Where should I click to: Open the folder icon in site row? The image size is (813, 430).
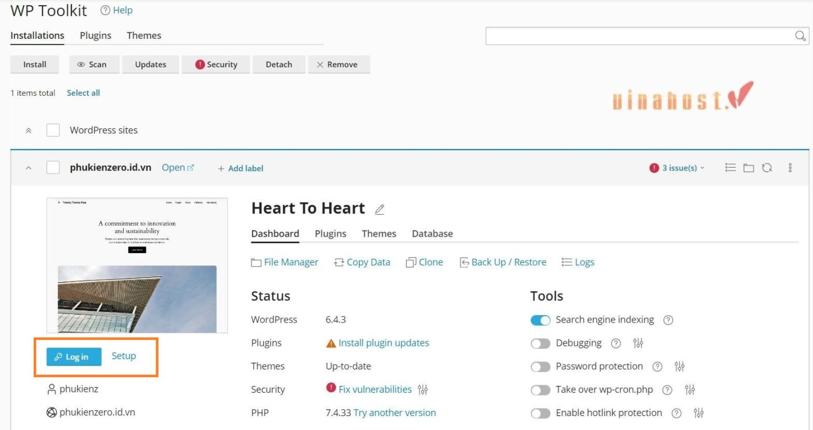click(x=749, y=168)
